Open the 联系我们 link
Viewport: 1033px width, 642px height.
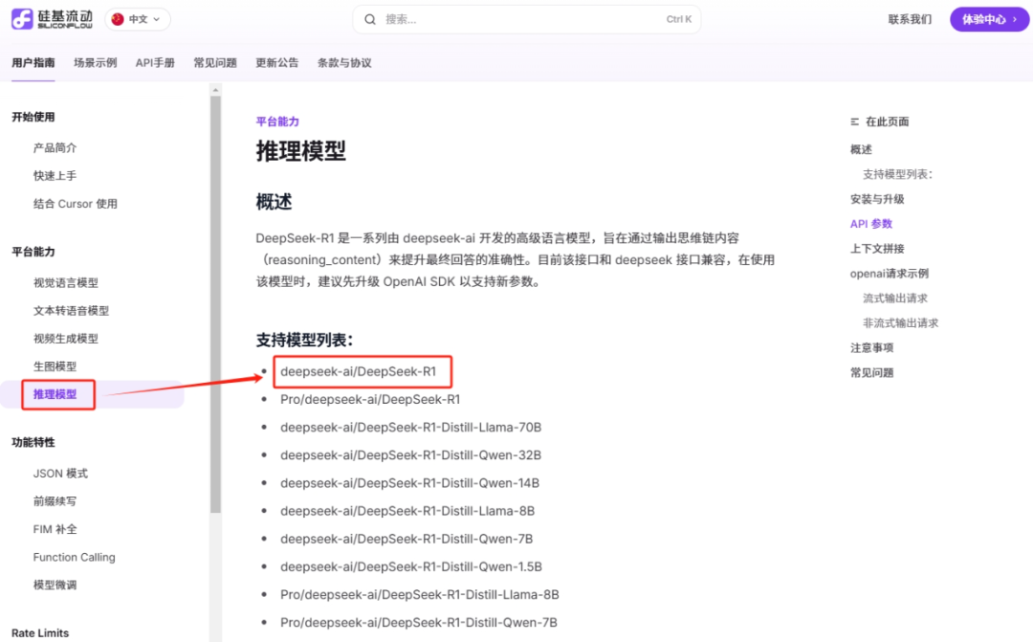910,19
